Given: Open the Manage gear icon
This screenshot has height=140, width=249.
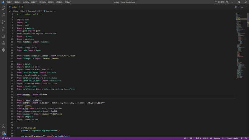Looking at the screenshot, I should [3, 133].
